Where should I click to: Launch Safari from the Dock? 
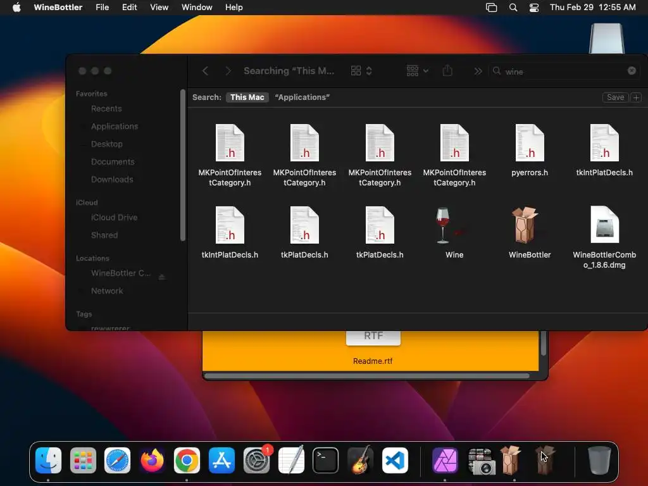click(117, 460)
